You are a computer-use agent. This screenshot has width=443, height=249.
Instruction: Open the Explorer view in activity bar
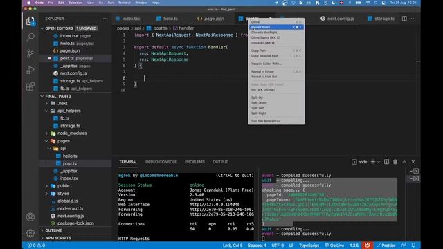click(x=30, y=21)
